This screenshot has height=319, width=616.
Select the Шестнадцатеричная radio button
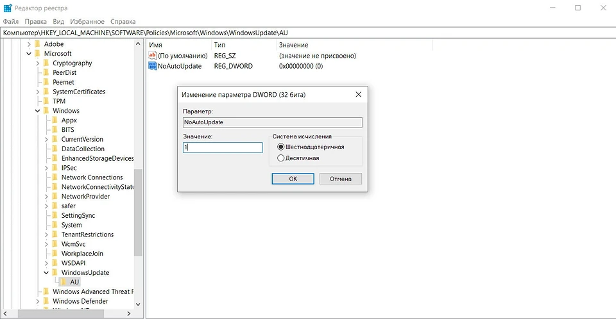click(x=280, y=147)
